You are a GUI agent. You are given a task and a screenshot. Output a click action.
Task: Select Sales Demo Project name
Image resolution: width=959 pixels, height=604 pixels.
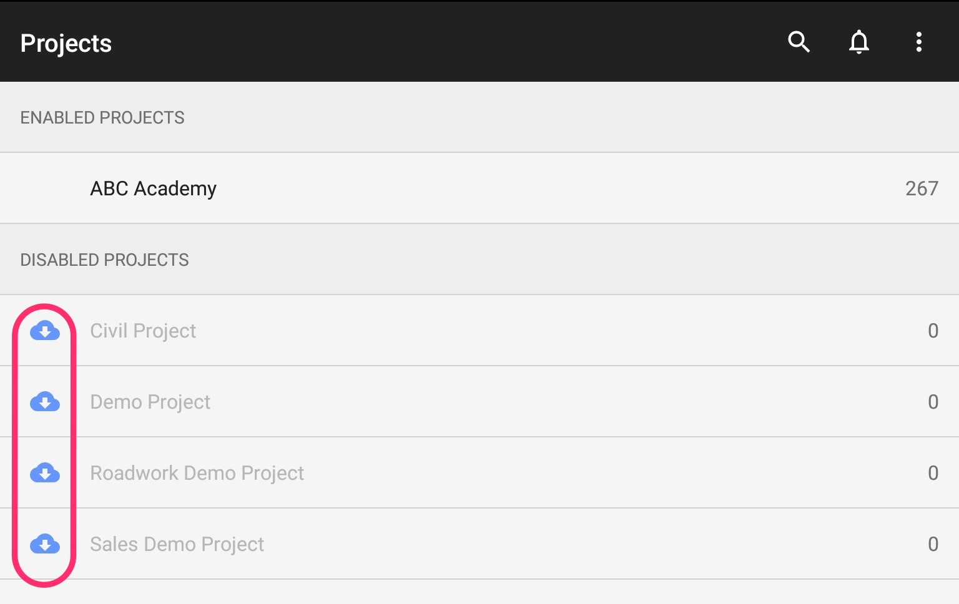coord(177,544)
